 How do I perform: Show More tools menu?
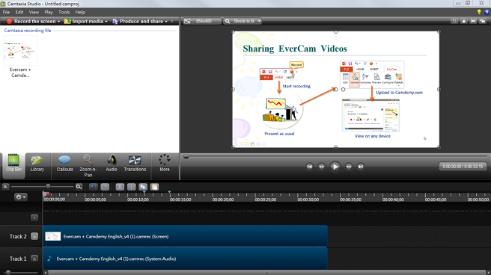coord(165,164)
